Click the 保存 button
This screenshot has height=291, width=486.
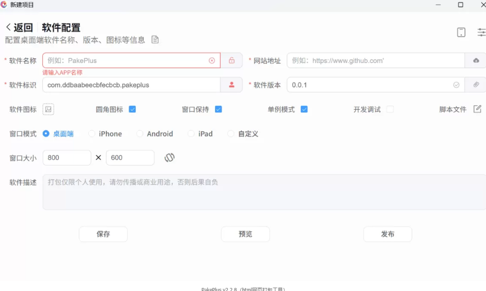103,234
